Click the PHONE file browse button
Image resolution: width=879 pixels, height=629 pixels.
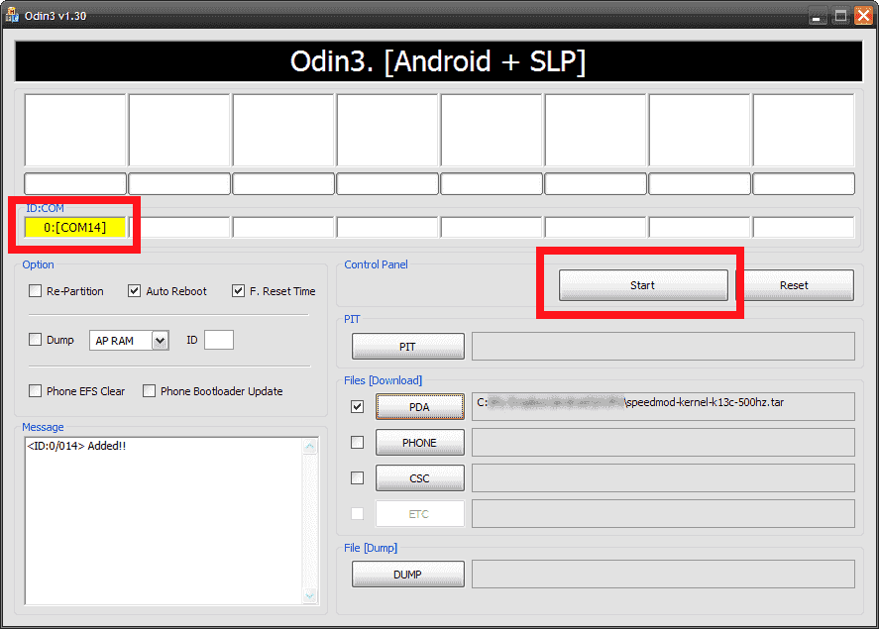coord(420,443)
